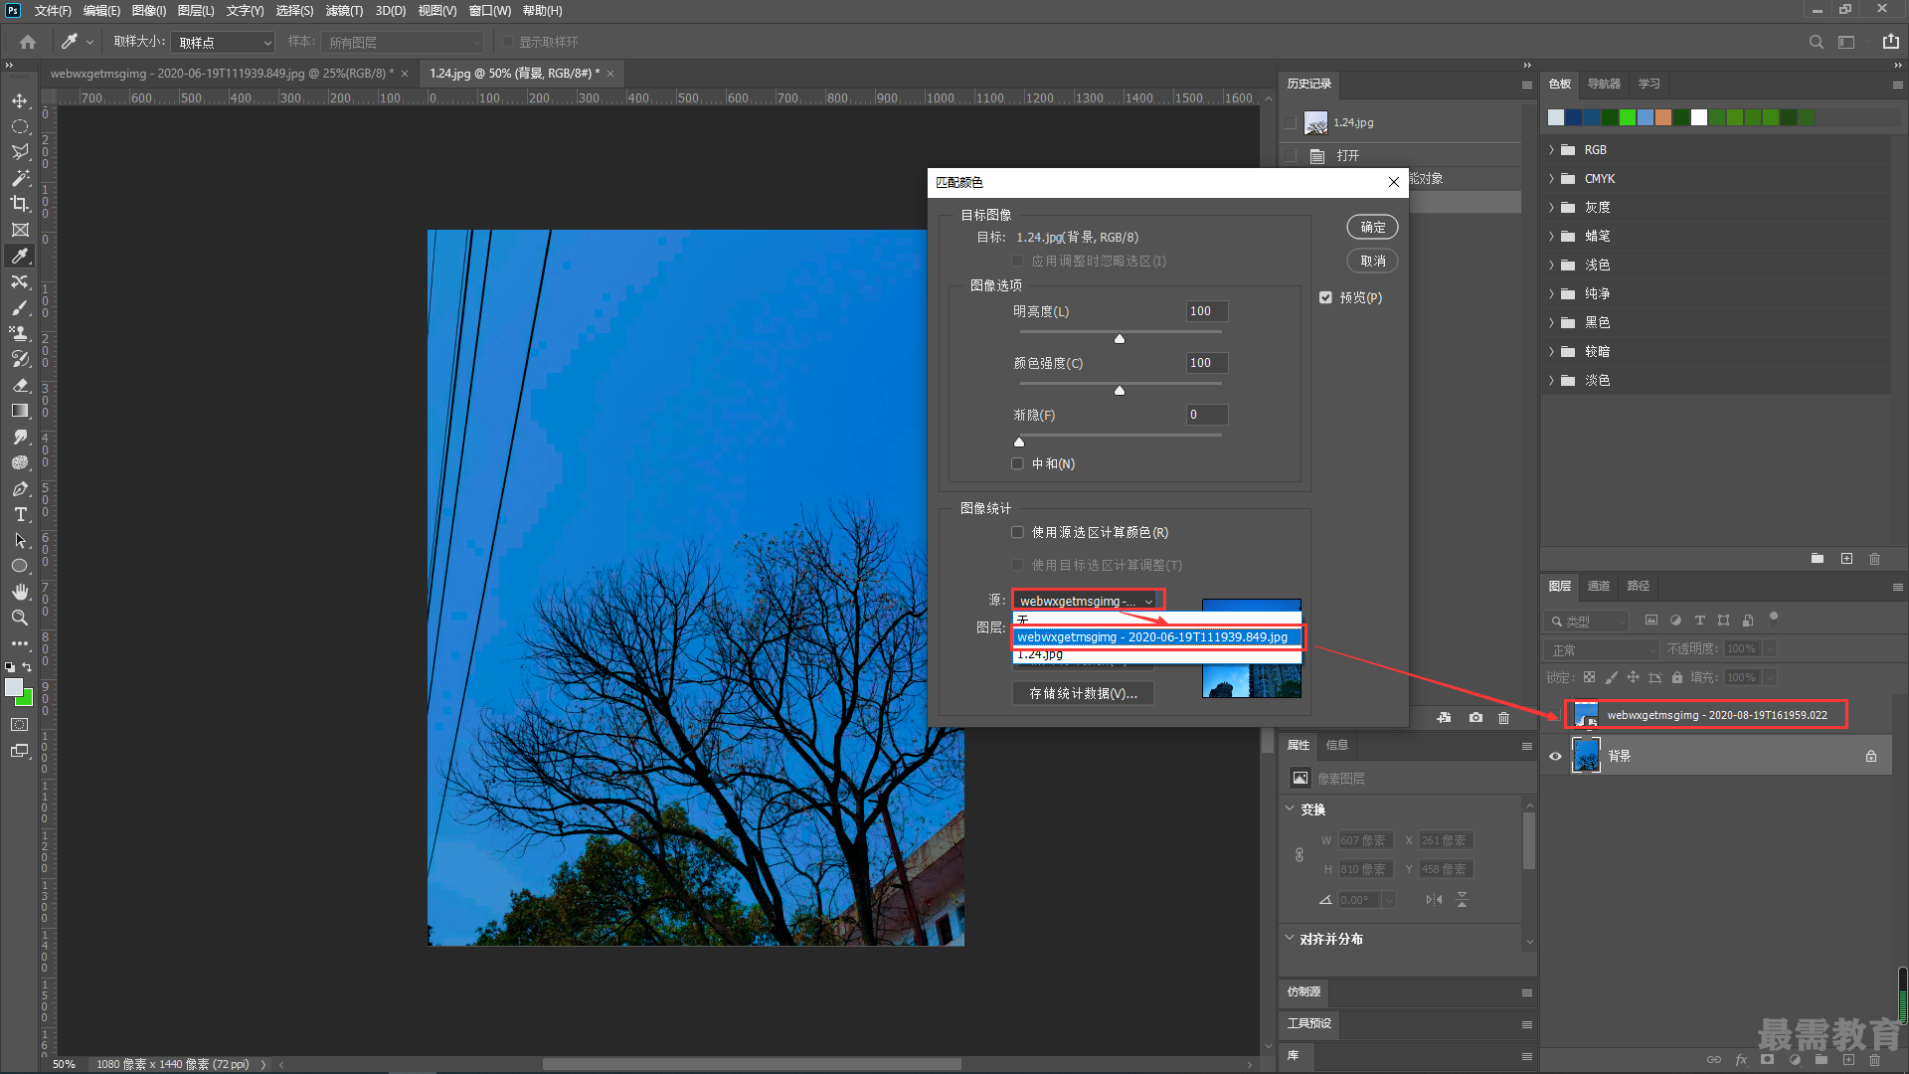Expand the 灰度 swatch folder
Viewport: 1909px width, 1074px height.
1551,208
